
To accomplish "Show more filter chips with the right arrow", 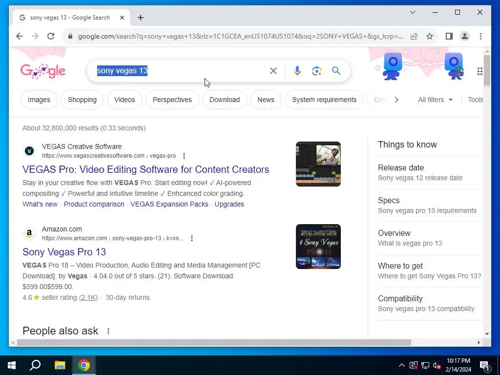I will coord(396,100).
